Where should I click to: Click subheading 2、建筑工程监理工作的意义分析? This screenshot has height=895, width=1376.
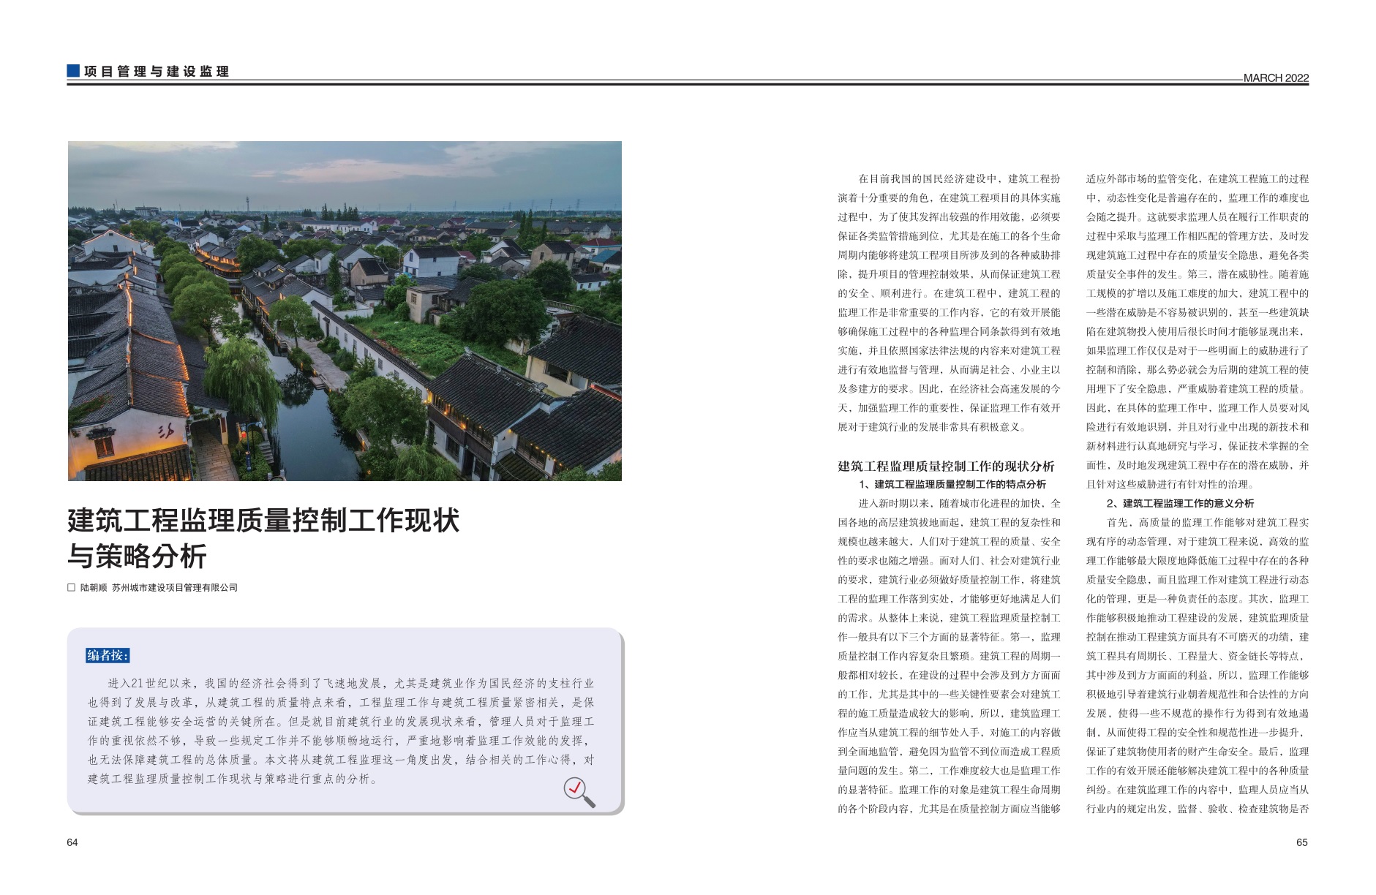pyautogui.click(x=1180, y=503)
